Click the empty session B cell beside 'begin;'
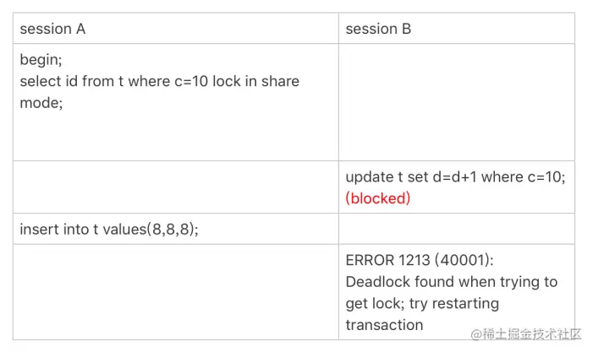This screenshot has height=352, width=593. pos(457,102)
